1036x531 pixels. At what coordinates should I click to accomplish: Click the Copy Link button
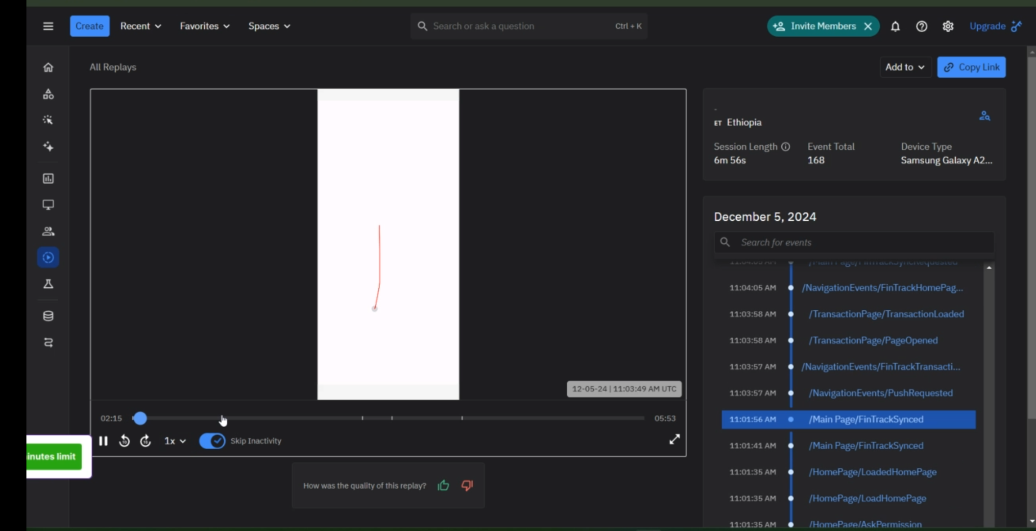(971, 67)
